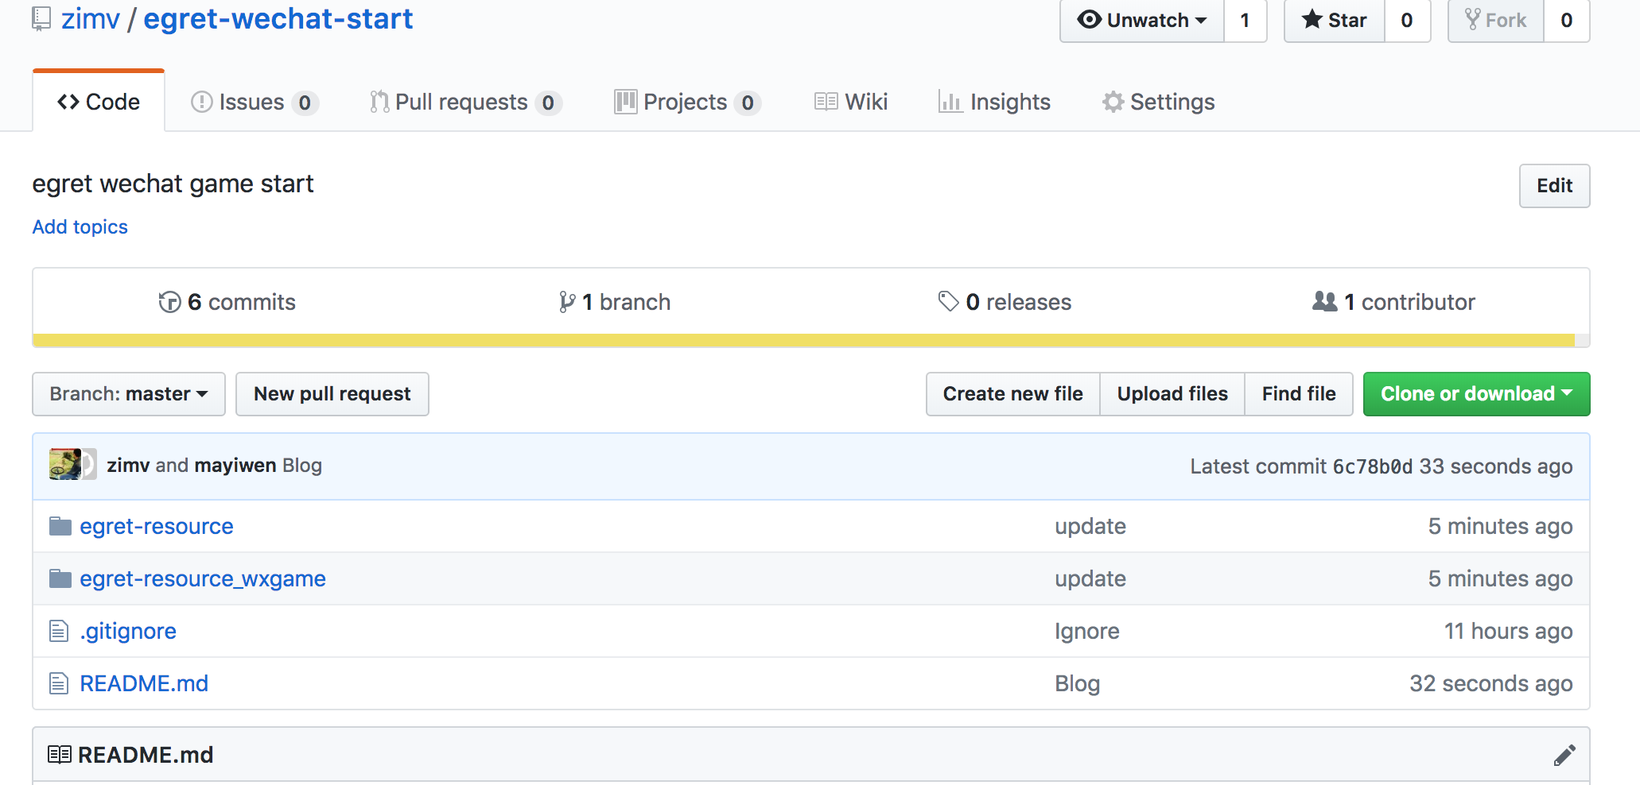This screenshot has width=1640, height=785.
Task: Open the latest commit hash 6c78b0d
Action: pos(1372,466)
